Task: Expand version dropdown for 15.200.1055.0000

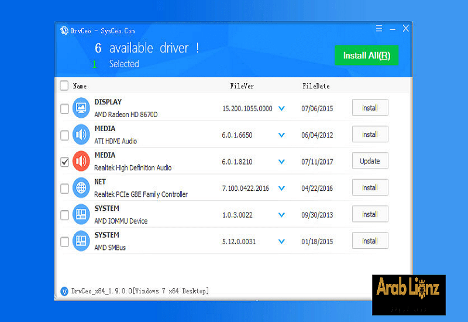Action: coord(281,108)
